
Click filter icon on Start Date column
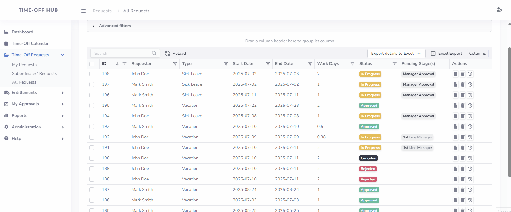pyautogui.click(x=268, y=64)
